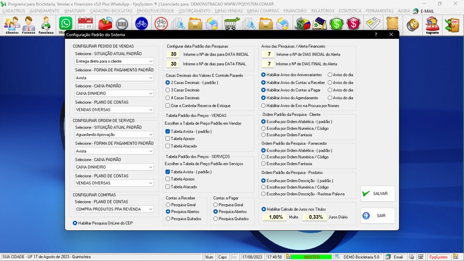This screenshot has height=261, width=464.
Task: Click the parchment scroll icon
Action: [393, 24]
